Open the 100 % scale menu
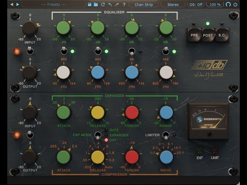Image resolution: width=247 pixels, height=185 pixels. [x=215, y=5]
